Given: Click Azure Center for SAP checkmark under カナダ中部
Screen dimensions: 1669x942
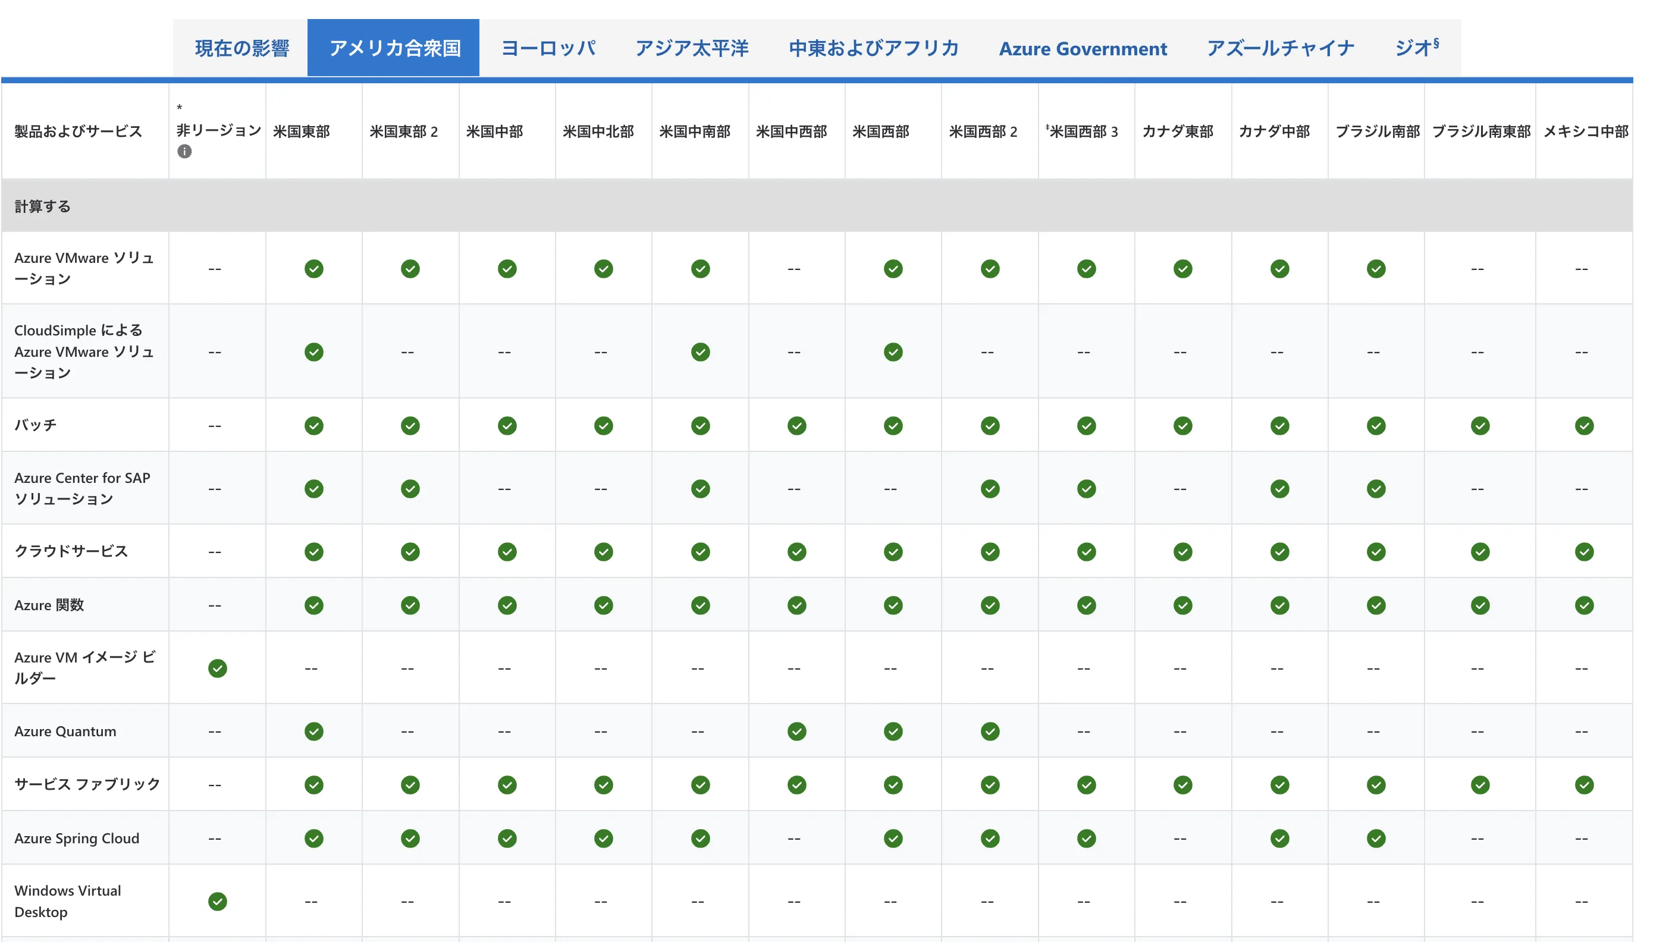Looking at the screenshot, I should click(x=1279, y=488).
